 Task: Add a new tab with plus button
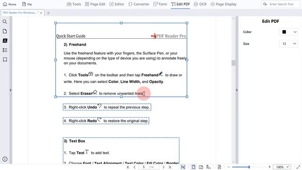coord(48,13)
